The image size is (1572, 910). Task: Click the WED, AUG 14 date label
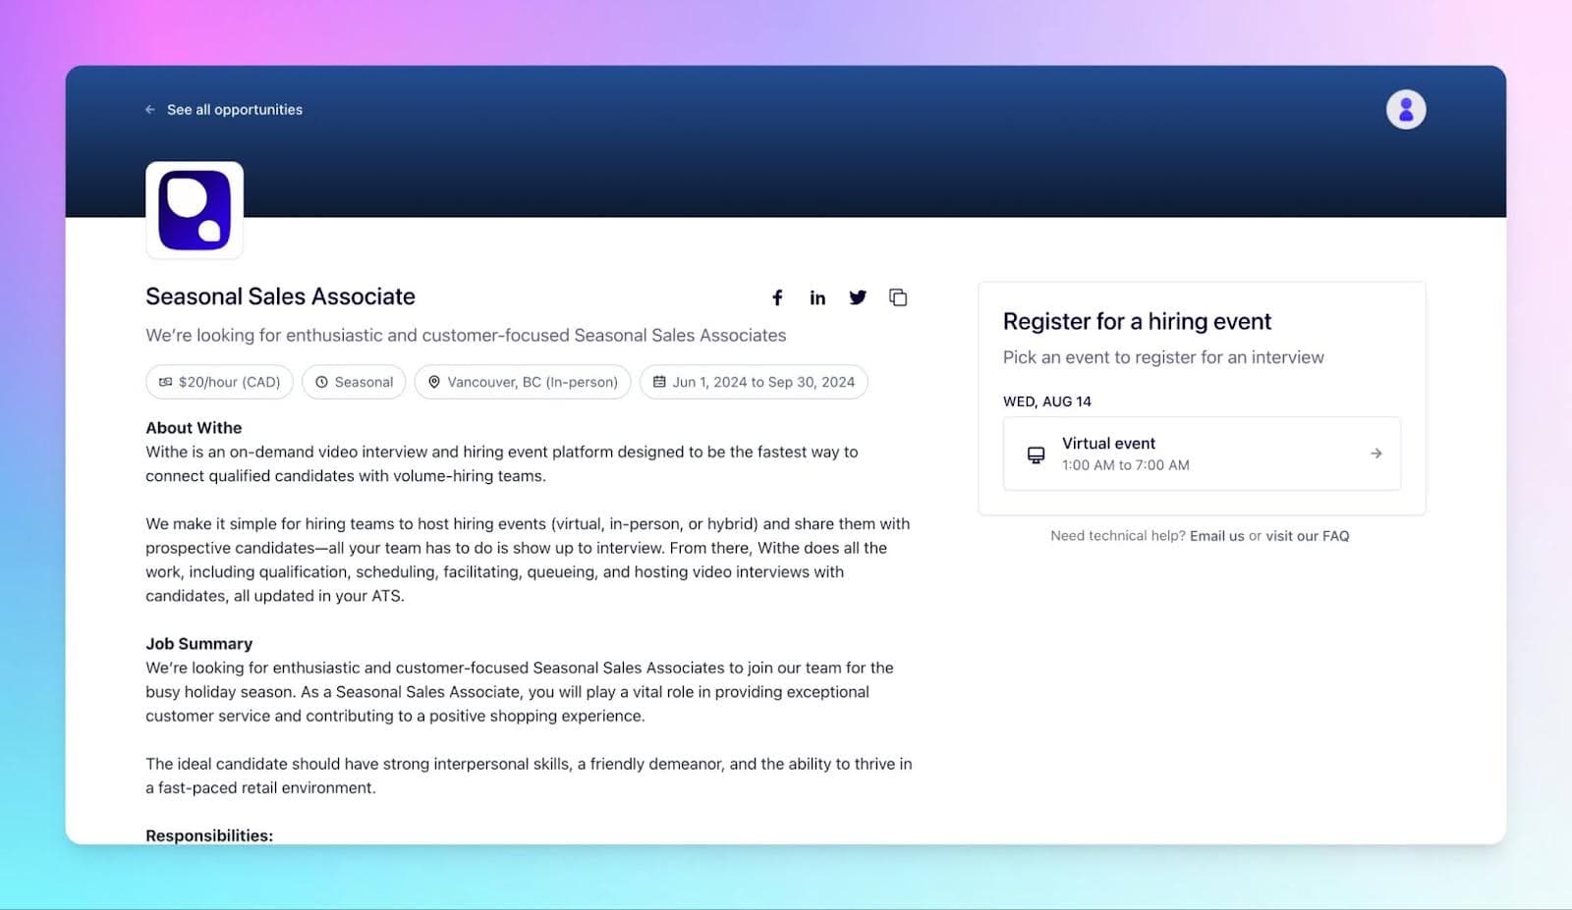1047,401
